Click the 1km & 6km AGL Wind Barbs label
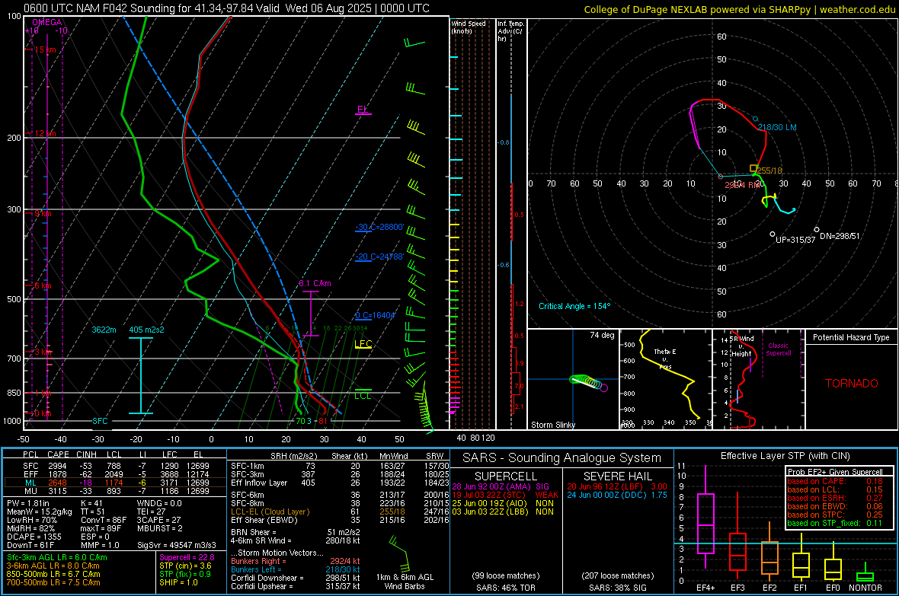Screen dimensions: 899x596 coord(405,582)
